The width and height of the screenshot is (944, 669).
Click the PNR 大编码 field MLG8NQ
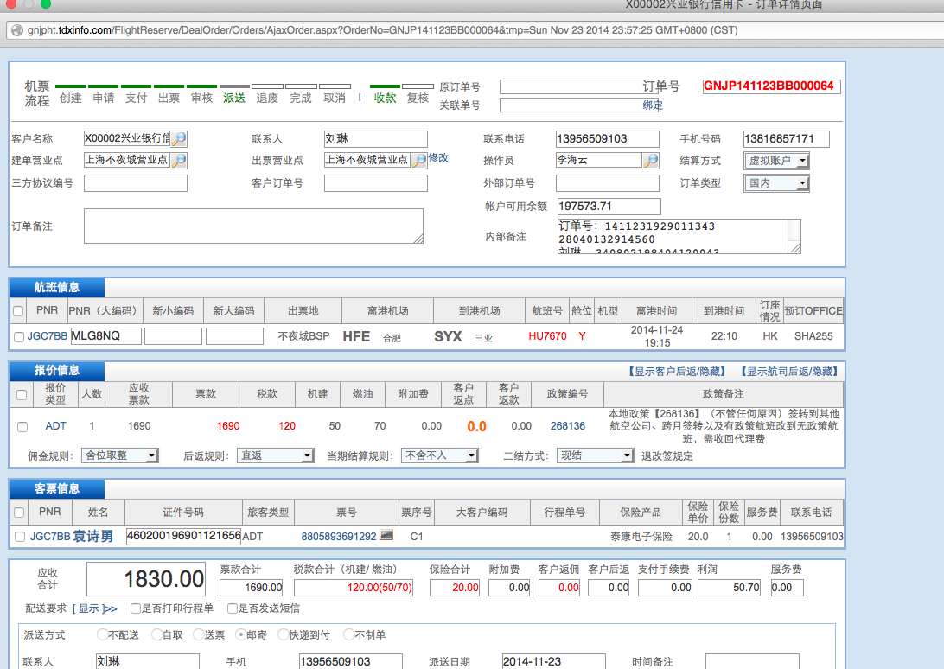(x=106, y=336)
